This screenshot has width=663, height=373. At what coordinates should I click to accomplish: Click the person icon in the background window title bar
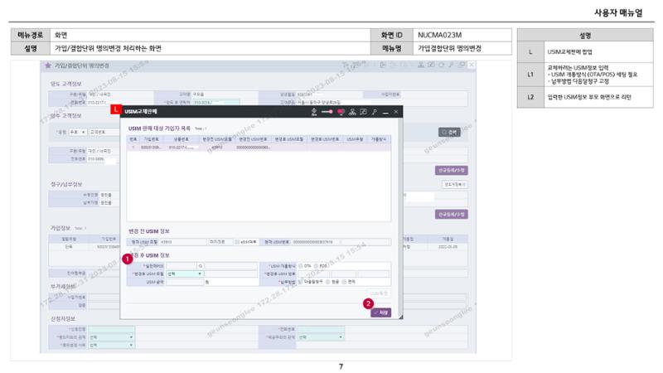421,65
